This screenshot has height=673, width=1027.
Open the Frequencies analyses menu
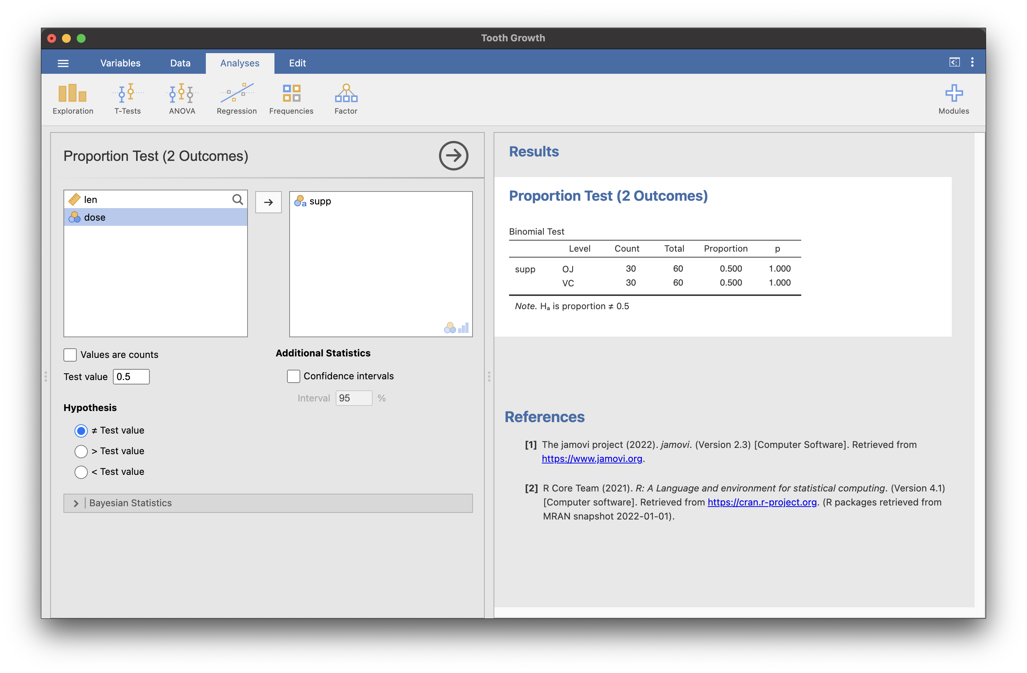tap(291, 99)
